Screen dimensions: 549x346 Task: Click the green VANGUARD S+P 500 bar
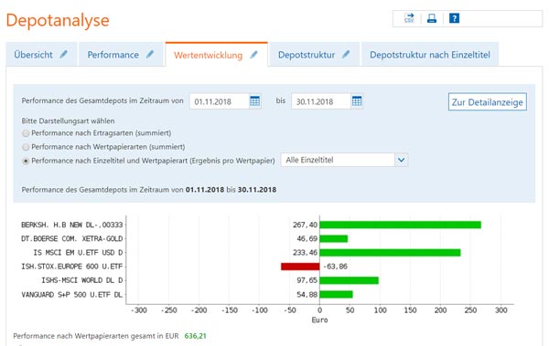[336, 294]
